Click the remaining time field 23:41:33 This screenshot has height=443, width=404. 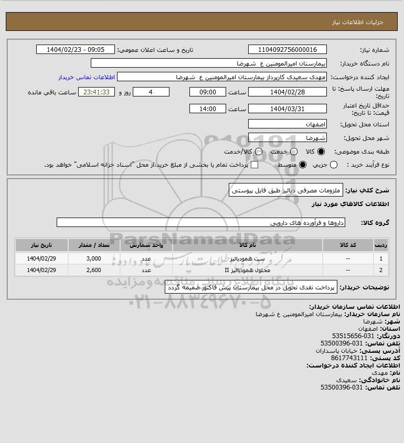coord(97,92)
